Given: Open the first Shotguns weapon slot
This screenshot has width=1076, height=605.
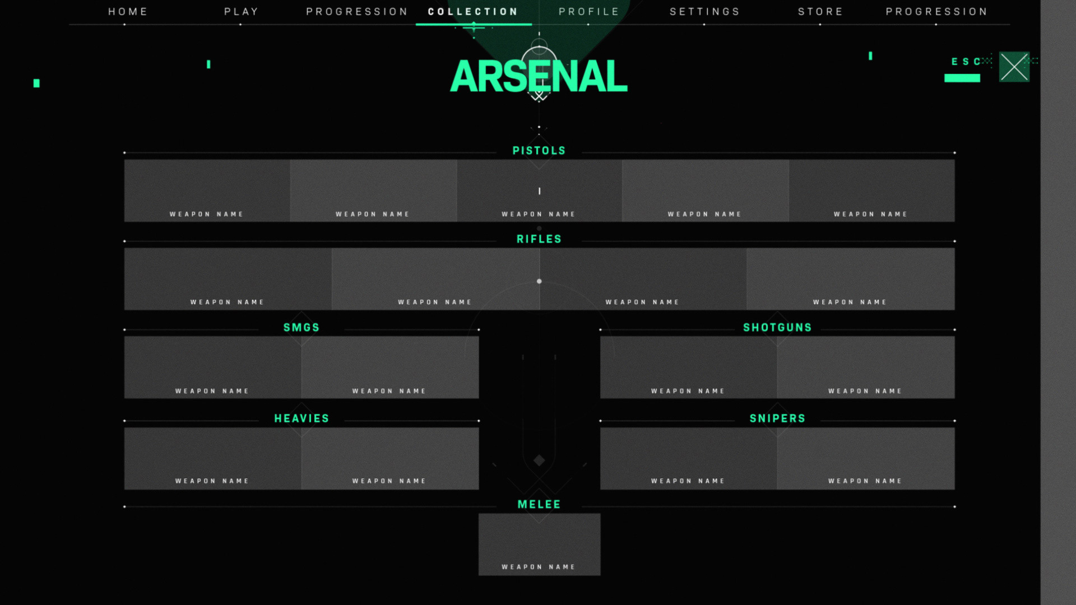Looking at the screenshot, I should click(688, 367).
